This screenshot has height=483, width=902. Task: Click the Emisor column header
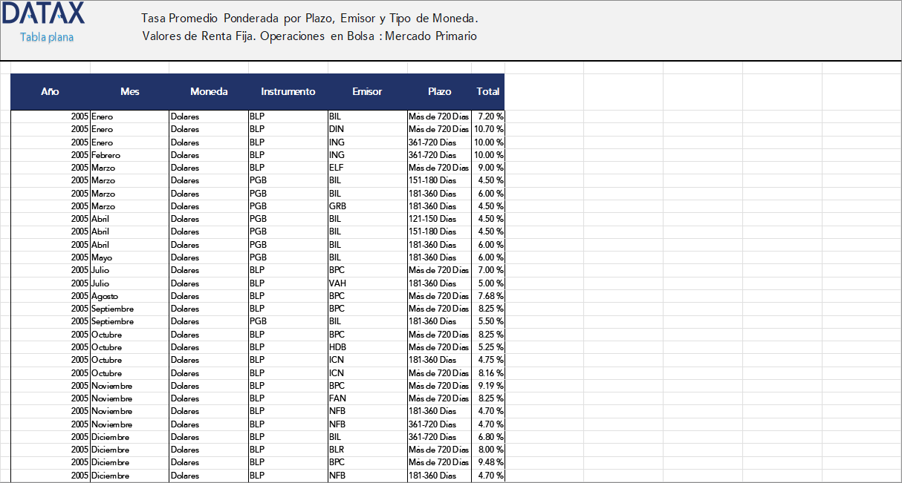[366, 91]
